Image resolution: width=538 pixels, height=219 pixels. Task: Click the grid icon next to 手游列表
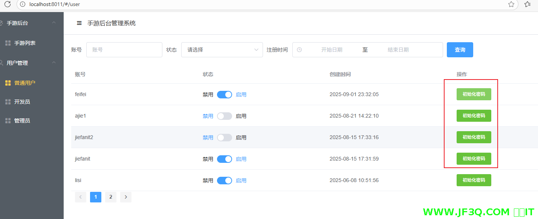[8, 43]
